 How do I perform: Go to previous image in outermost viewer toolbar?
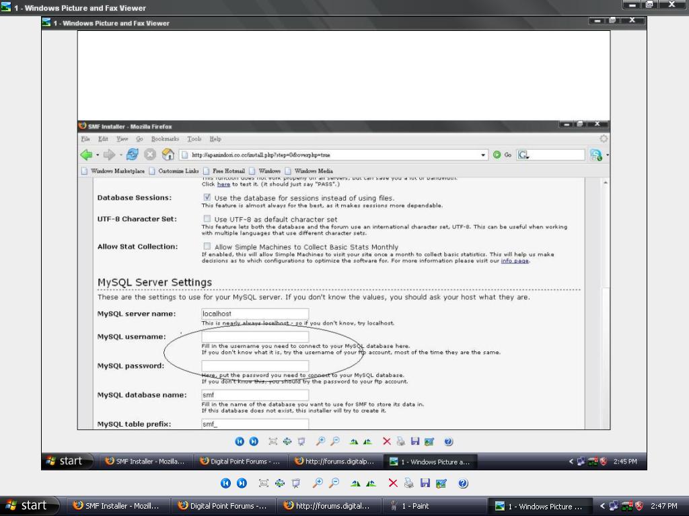(225, 483)
